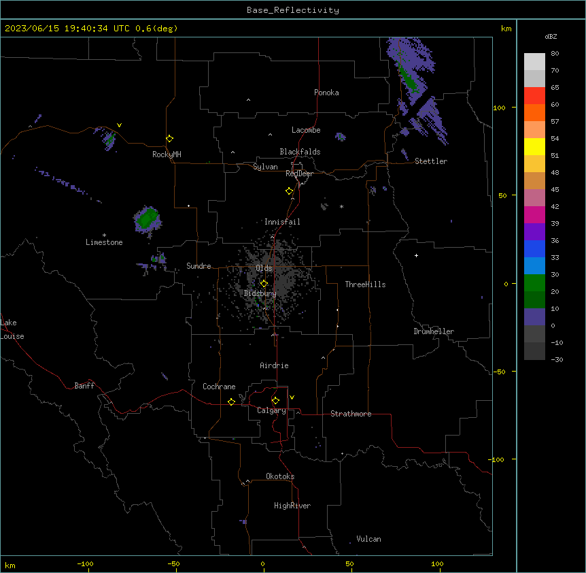Viewport: 586px width, 573px height.
Task: Click the Banff label
Action: (x=84, y=386)
